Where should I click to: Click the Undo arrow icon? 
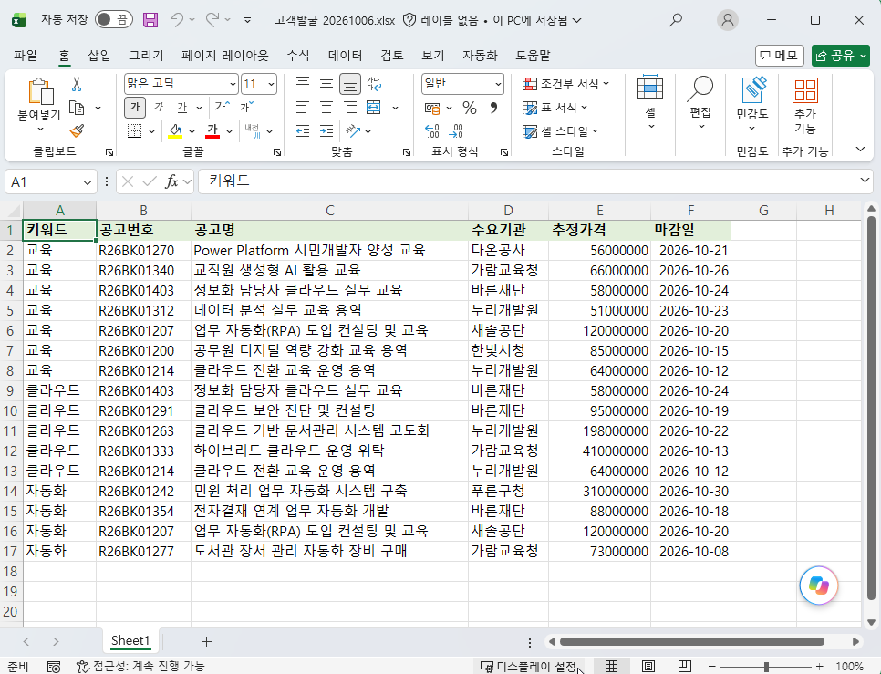(x=176, y=20)
